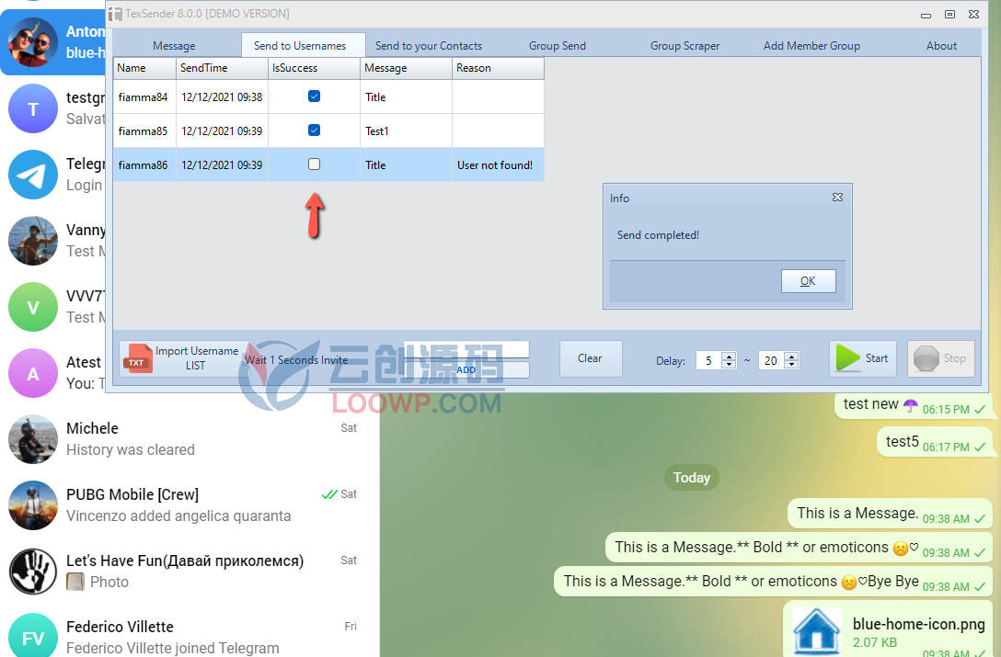This screenshot has height=657, width=1001.
Task: Click the minimum delay field showing 5
Action: 709,361
